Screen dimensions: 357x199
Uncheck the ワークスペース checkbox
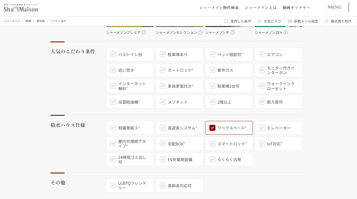click(212, 128)
